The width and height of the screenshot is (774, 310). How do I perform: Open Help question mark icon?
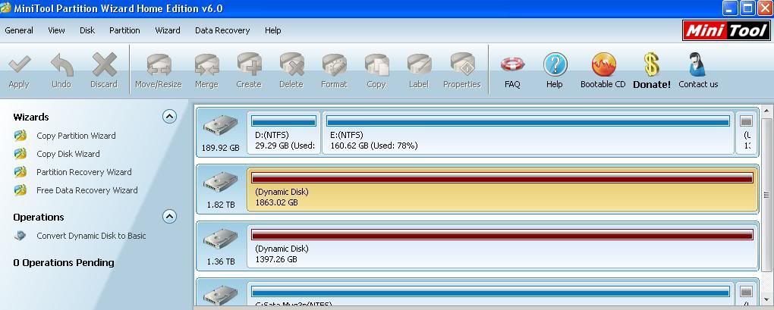click(555, 64)
